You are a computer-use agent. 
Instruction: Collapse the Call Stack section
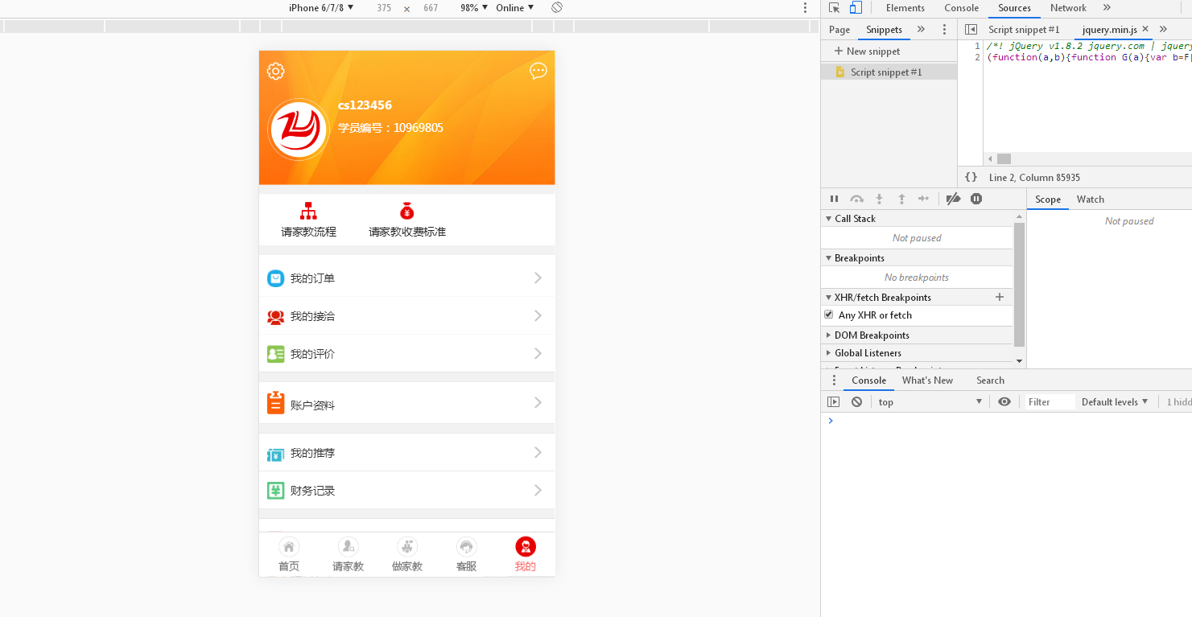tap(829, 218)
